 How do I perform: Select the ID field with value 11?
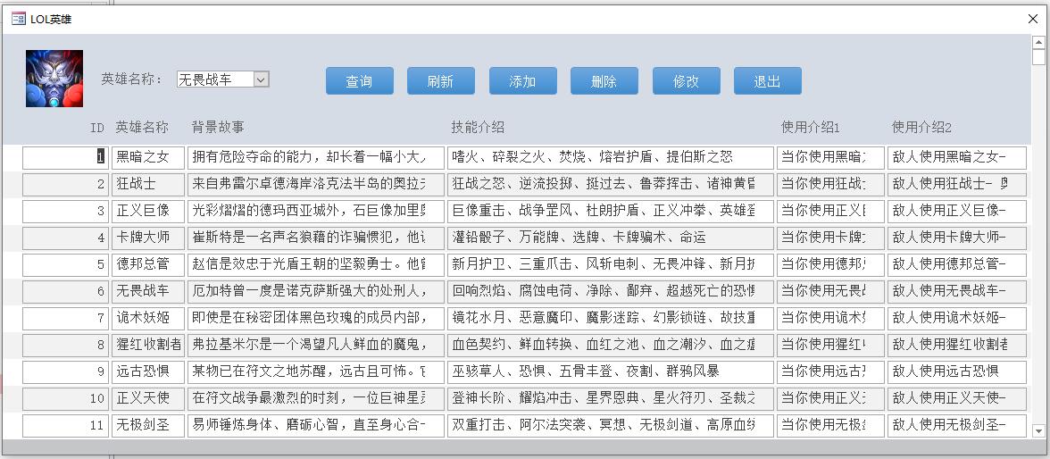[65, 425]
